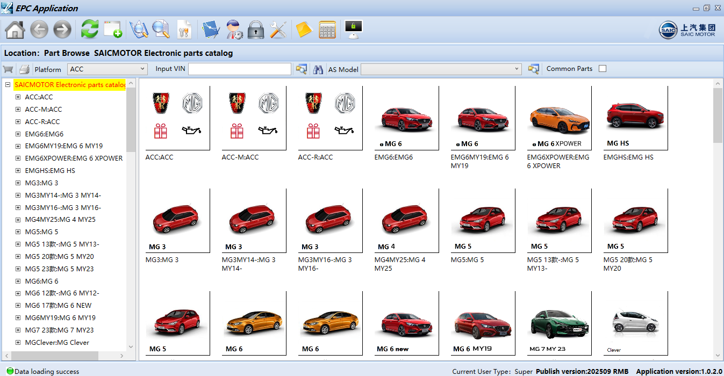This screenshot has height=376, width=724.
Task: Click tree panel horizontal scrollbar right arrow
Action: tap(122, 356)
